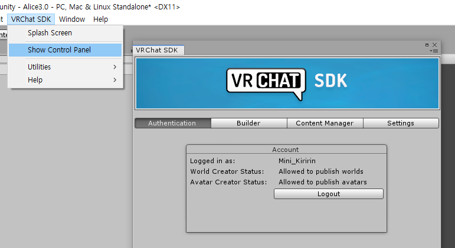Click the 'Logged in as:' label

coord(212,161)
